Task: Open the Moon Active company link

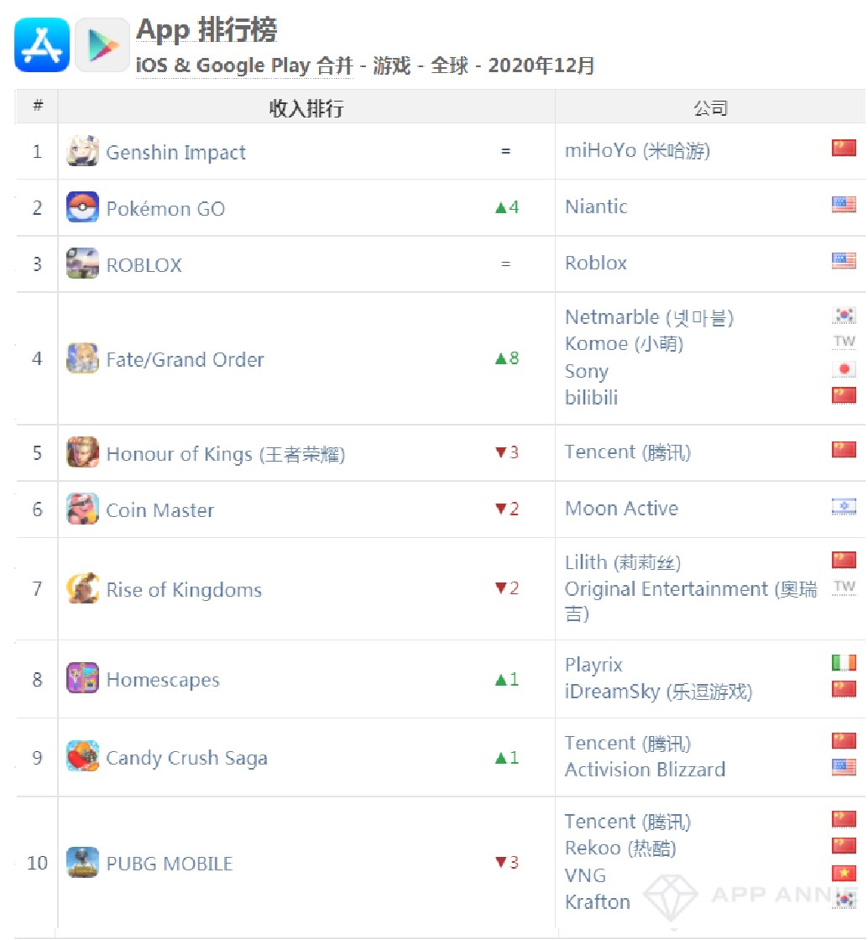Action: click(x=622, y=509)
